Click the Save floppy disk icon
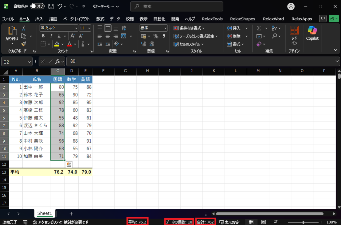Viewport: 341px width, 225px height. click(x=51, y=6)
